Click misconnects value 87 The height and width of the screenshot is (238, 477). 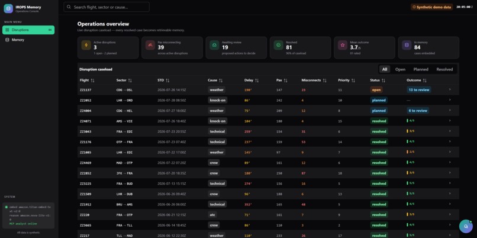click(x=303, y=173)
